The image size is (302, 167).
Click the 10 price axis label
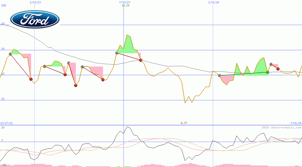click(x=3, y=99)
